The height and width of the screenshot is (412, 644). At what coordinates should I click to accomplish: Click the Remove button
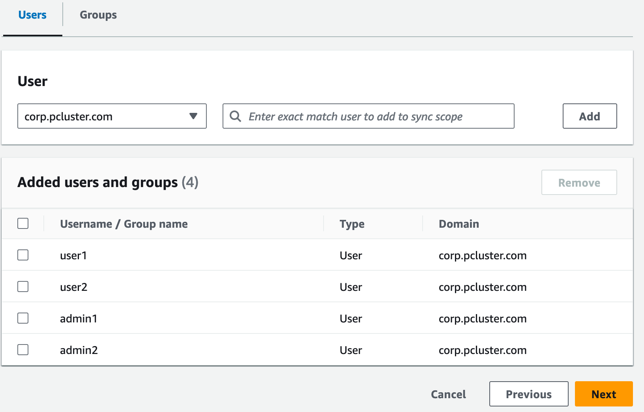pos(579,182)
